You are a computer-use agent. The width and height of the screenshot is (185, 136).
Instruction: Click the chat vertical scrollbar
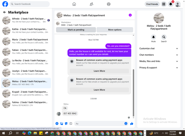tap(133, 93)
